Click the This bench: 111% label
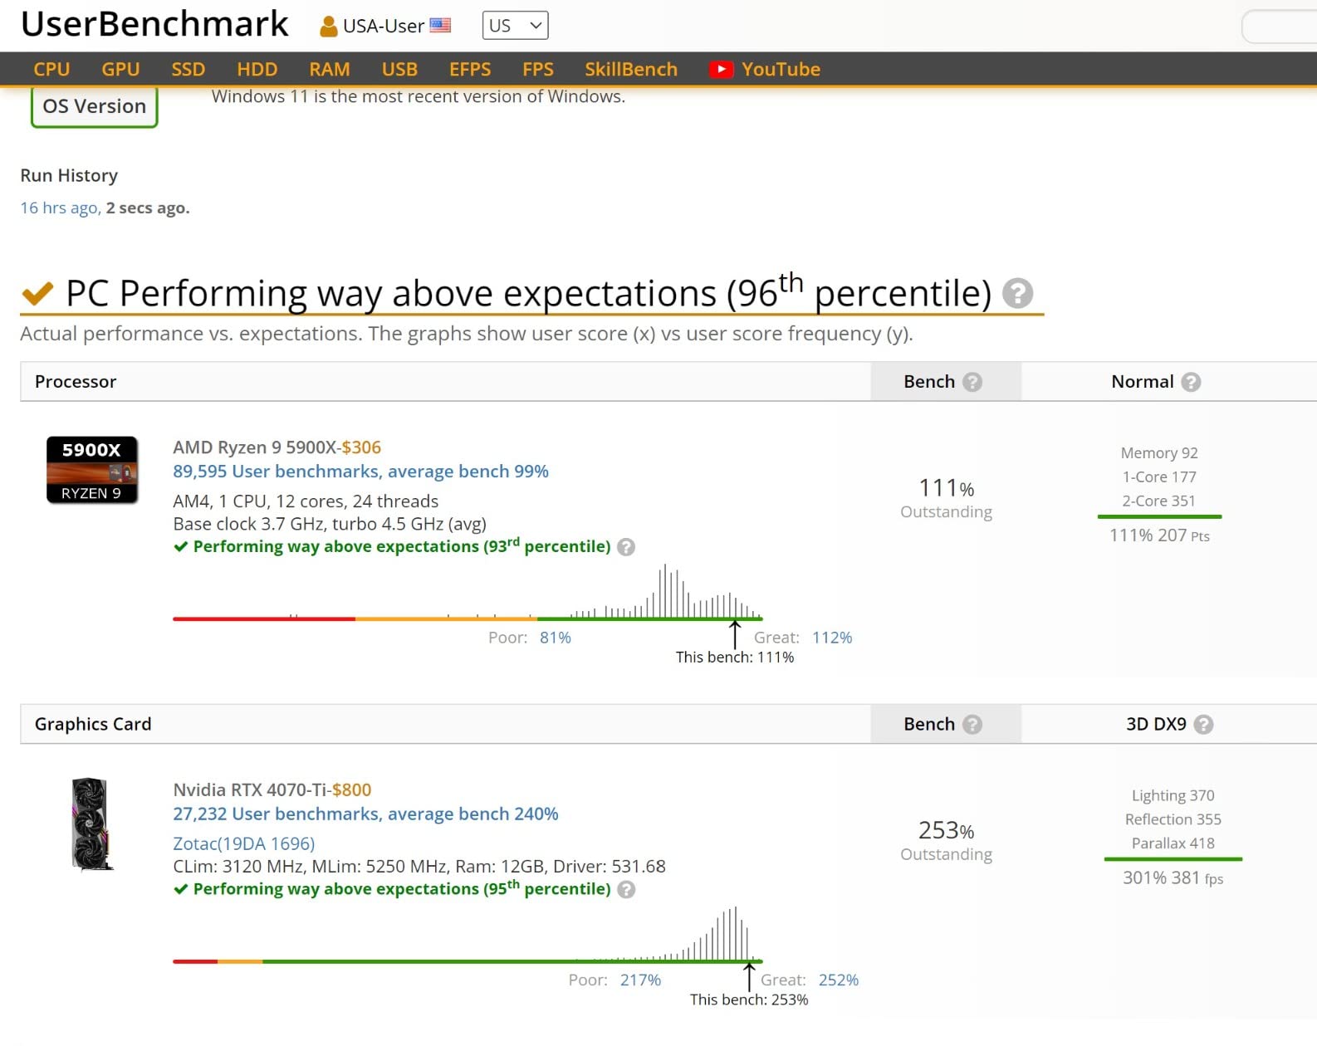 click(735, 657)
